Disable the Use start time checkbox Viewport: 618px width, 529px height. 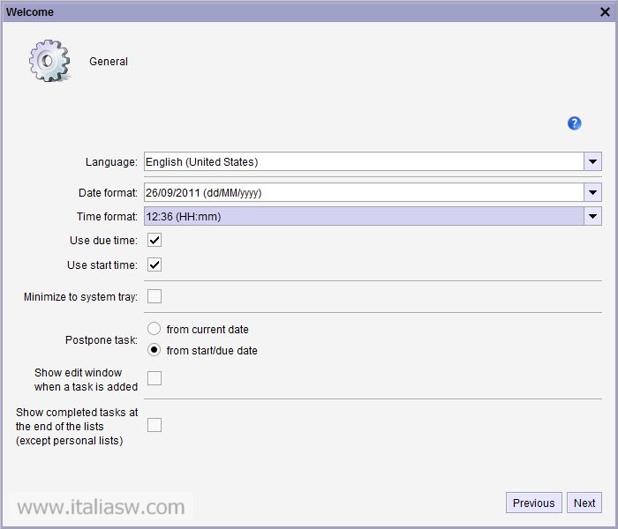click(154, 264)
